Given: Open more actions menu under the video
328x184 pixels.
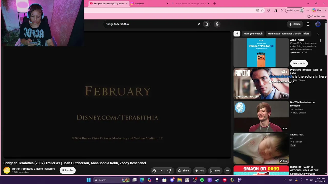Looking at the screenshot, I should coord(227,170).
